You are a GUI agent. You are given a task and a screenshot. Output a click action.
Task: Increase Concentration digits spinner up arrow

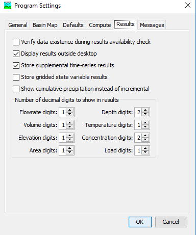(145, 136)
